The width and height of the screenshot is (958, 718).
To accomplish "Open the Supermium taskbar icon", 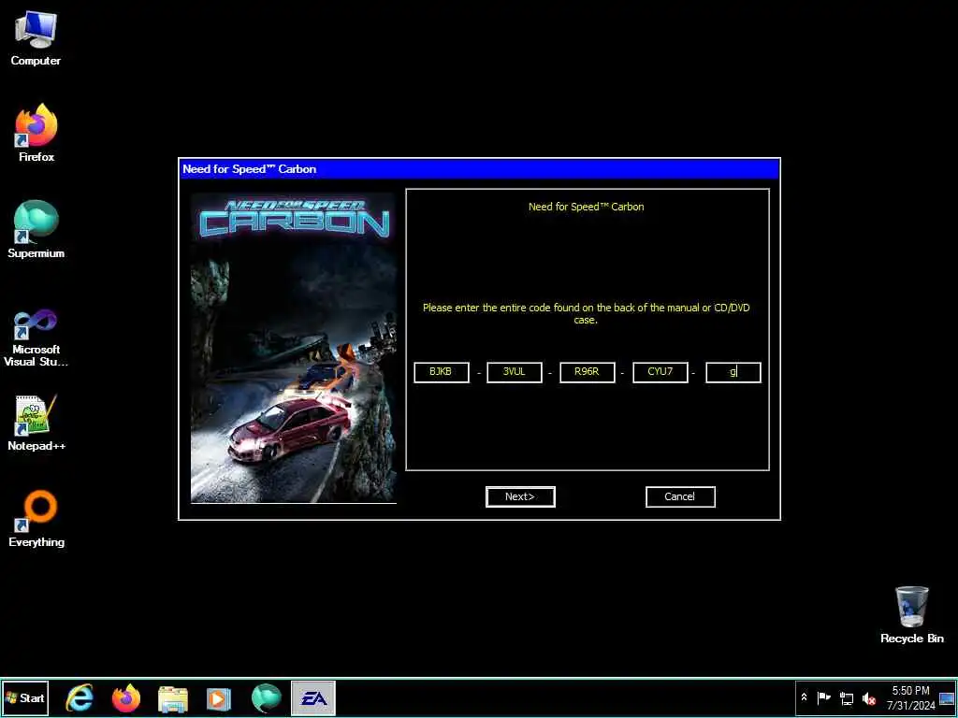I will [266, 699].
